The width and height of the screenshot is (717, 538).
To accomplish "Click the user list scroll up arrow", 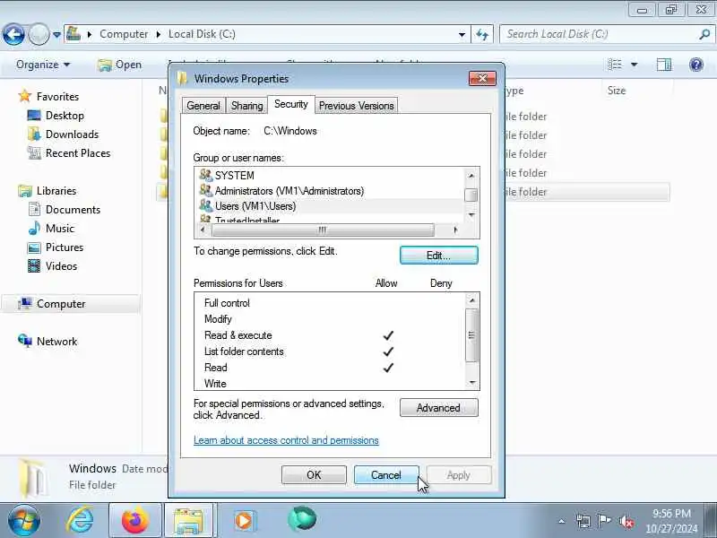I will tap(471, 176).
